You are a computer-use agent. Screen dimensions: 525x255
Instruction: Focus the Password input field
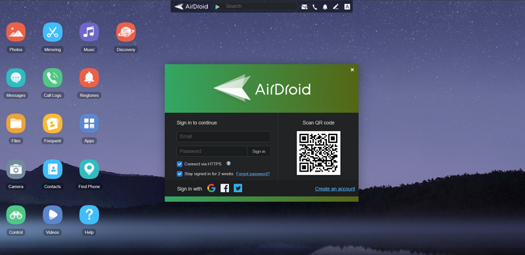coord(212,151)
